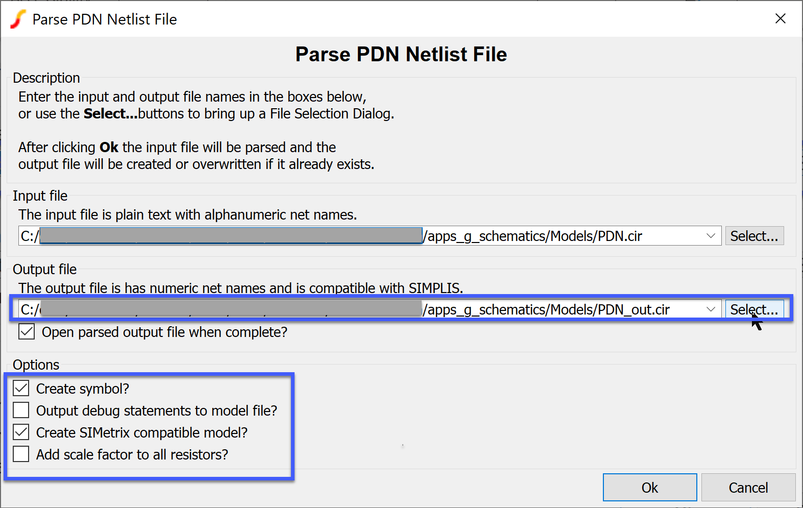Image resolution: width=803 pixels, height=508 pixels.
Task: Expand the input file path dropdown arrow
Action: click(x=711, y=236)
